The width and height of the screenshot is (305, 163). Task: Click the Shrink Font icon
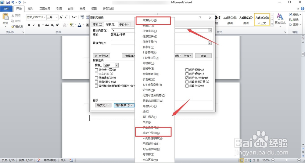coord(66,17)
